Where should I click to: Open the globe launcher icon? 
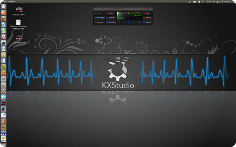tap(3, 109)
